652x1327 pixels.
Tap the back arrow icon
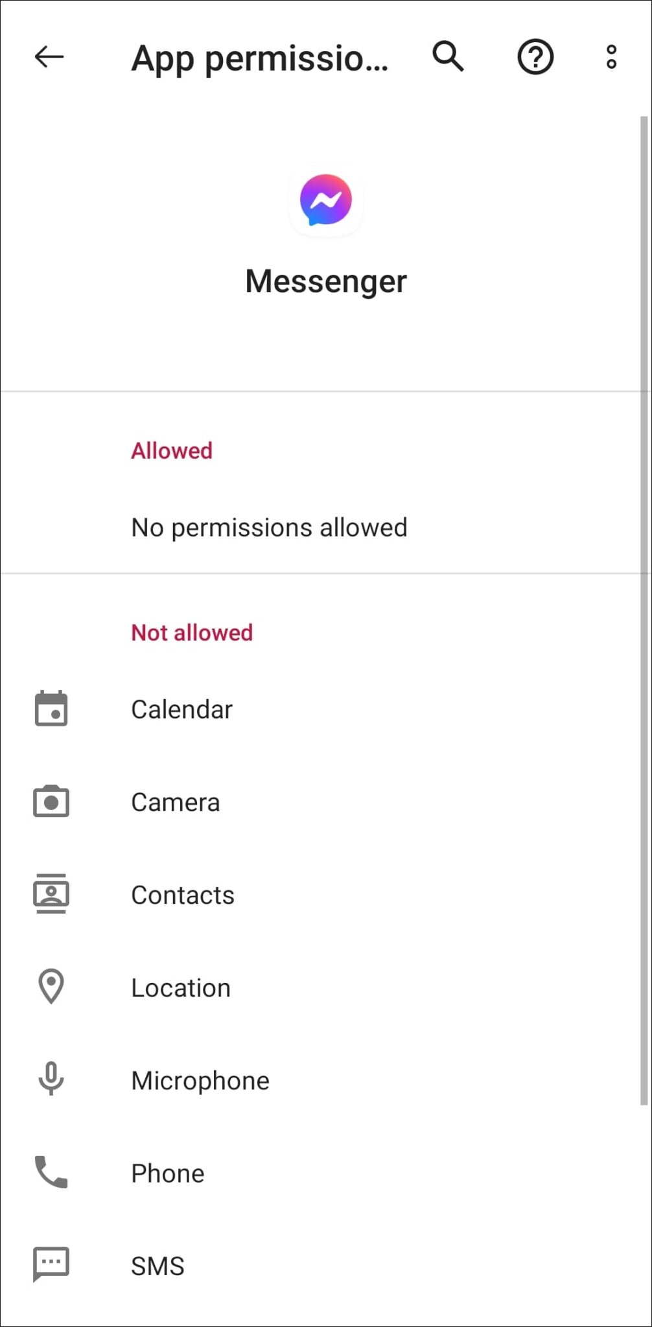coord(49,57)
